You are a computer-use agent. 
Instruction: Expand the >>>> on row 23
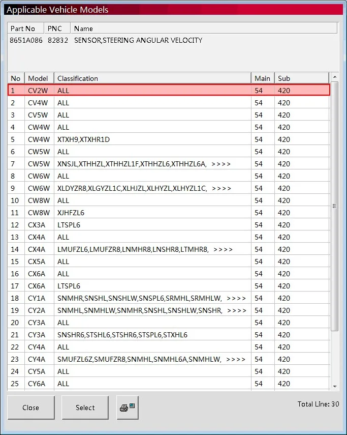236,359
